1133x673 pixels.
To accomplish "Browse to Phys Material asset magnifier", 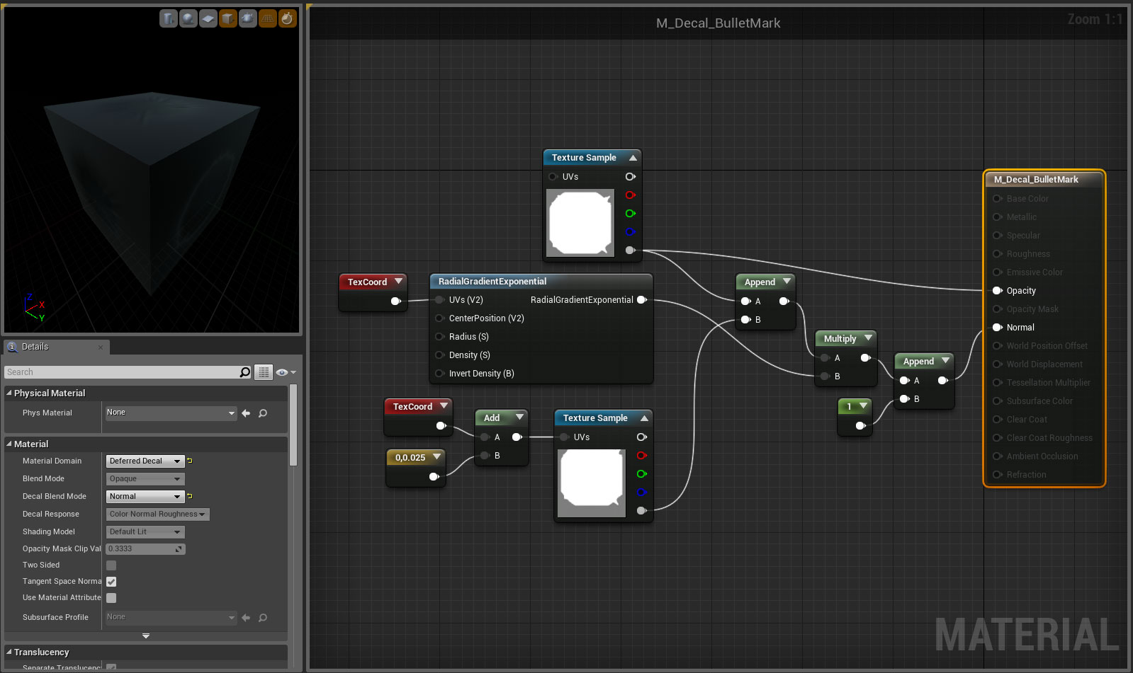I will tap(263, 413).
